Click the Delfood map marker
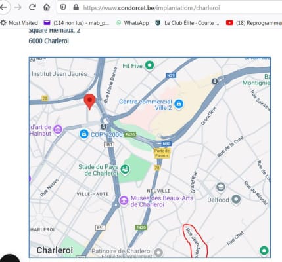The height and width of the screenshot is (262, 282). click(236, 199)
